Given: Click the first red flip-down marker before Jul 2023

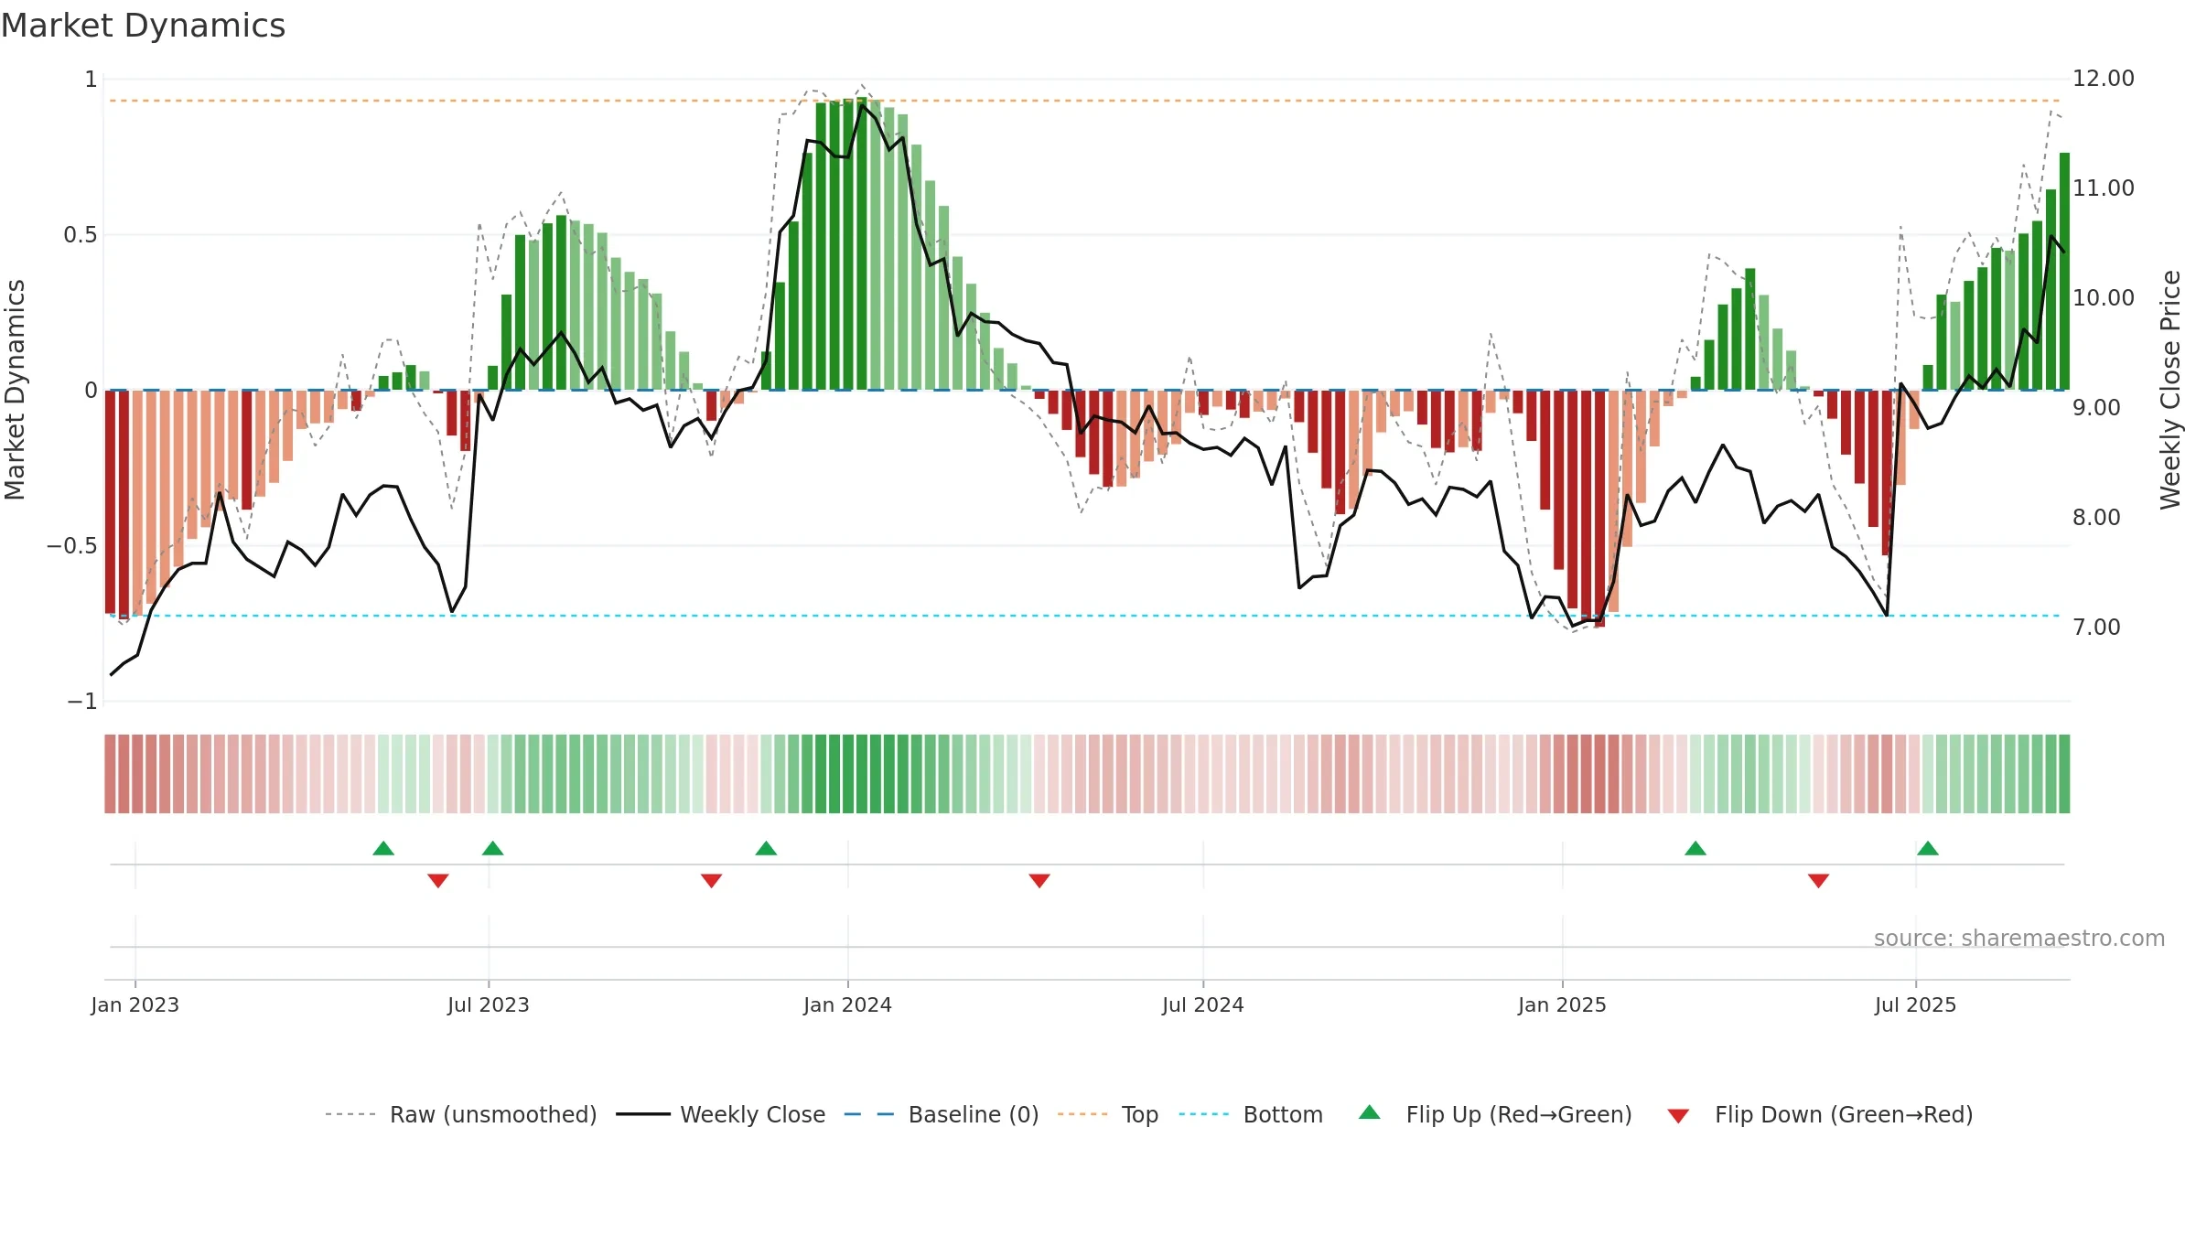Looking at the screenshot, I should (x=438, y=880).
